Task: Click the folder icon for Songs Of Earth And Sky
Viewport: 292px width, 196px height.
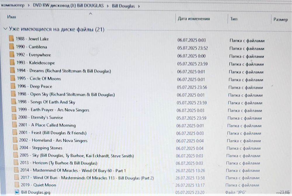Action: (x=14, y=102)
